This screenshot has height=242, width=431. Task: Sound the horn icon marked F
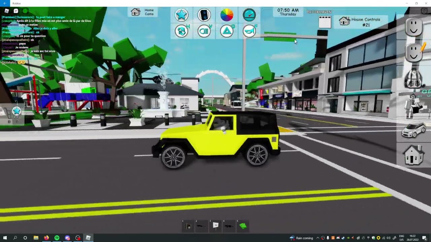pos(249,31)
